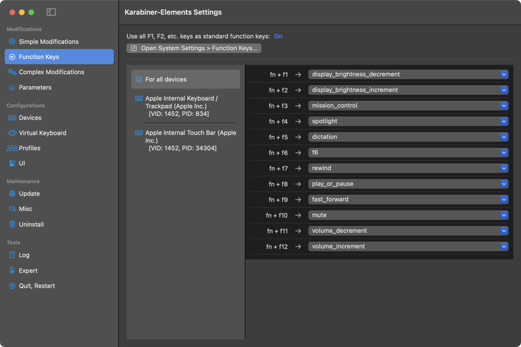
Task: Click the Devices keyboard icon in the sidebar
Action: pyautogui.click(x=12, y=118)
